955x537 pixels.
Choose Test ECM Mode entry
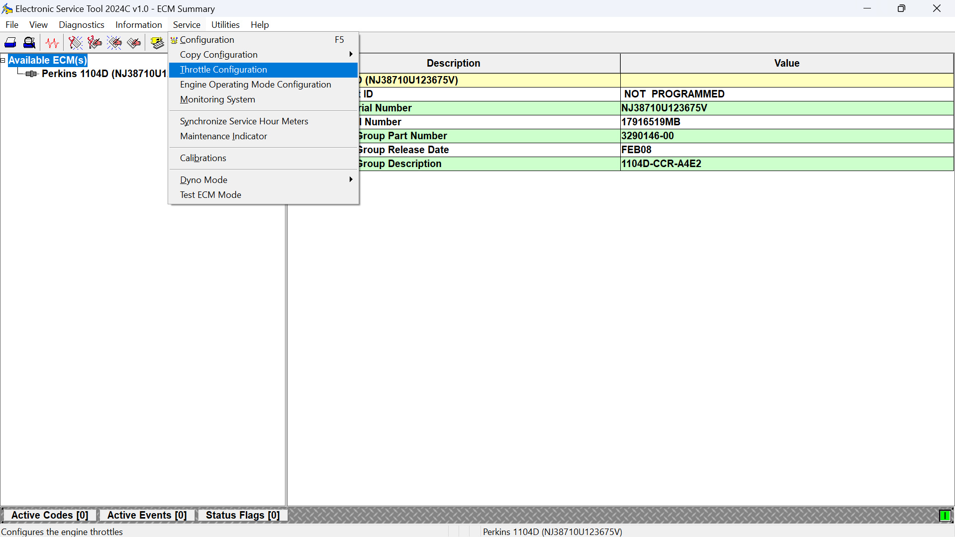264,195
